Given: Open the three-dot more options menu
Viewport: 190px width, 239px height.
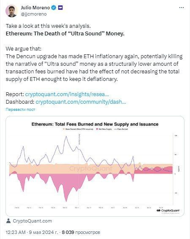Looking at the screenshot, I should click(181, 8).
